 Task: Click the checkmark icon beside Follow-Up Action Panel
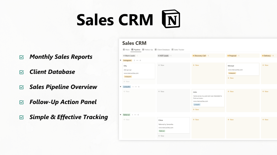[21, 102]
